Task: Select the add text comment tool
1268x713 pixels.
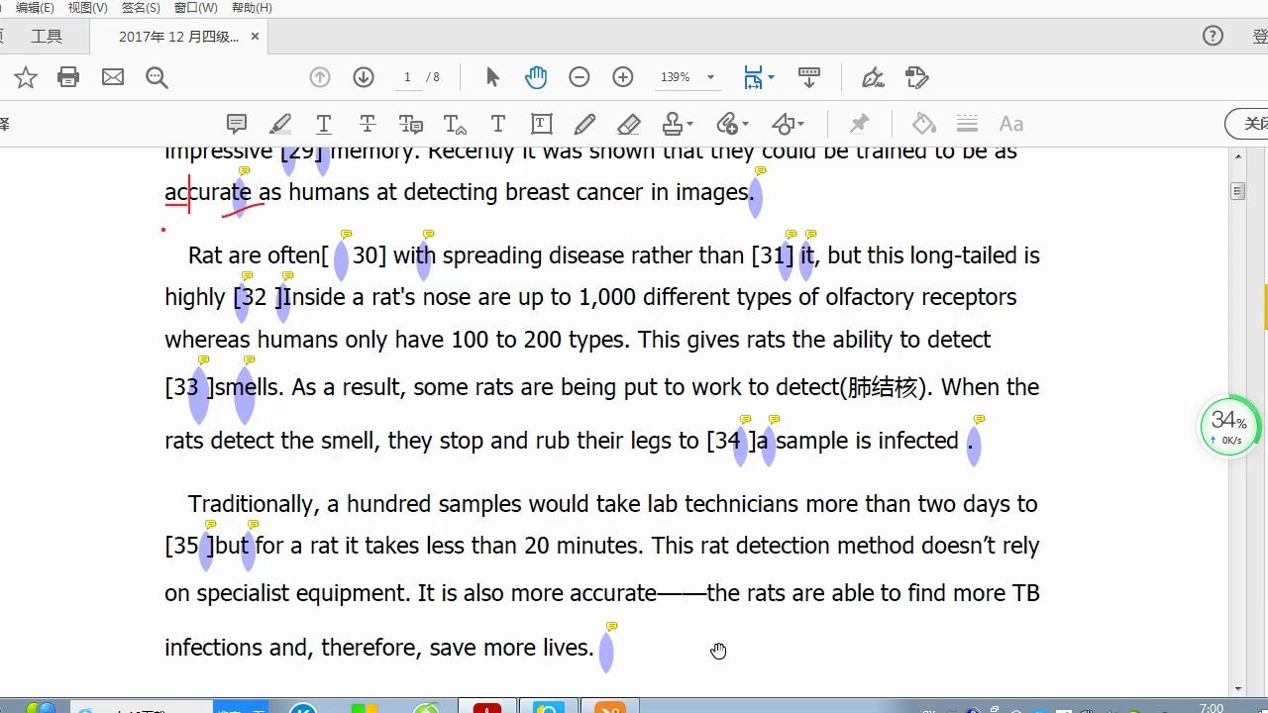Action: click(x=498, y=124)
